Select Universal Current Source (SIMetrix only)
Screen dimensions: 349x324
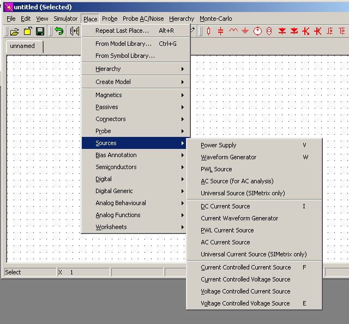pyautogui.click(x=254, y=255)
